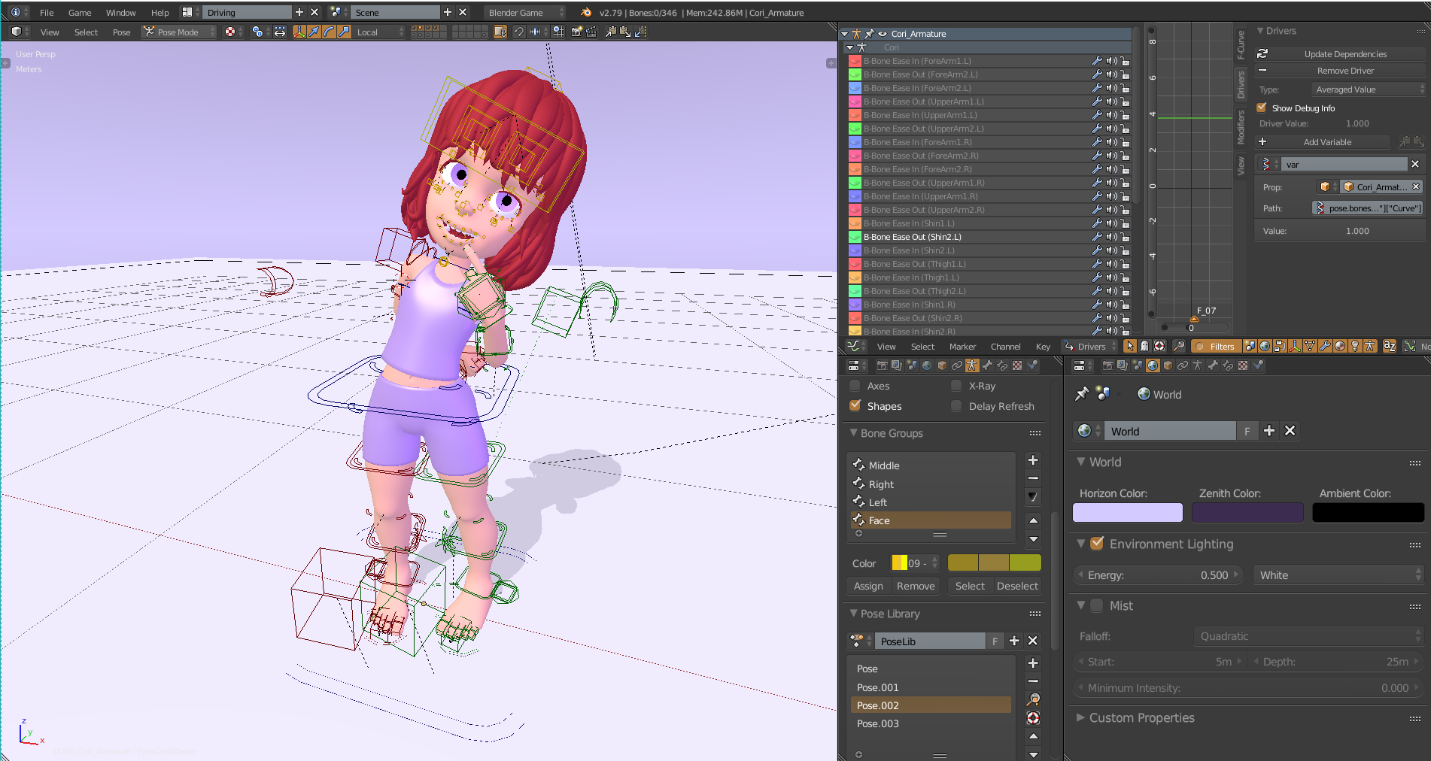
Task: Click the pin icon beside World breadcrumb
Action: (1082, 394)
